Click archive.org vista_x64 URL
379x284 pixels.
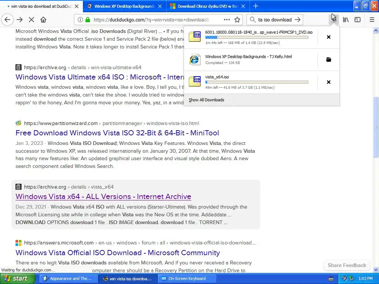(68, 187)
